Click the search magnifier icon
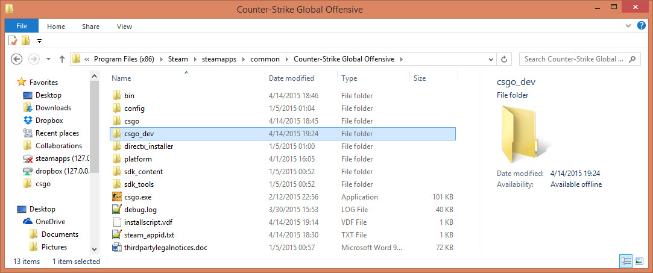This screenshot has height=273, width=653. click(632, 58)
